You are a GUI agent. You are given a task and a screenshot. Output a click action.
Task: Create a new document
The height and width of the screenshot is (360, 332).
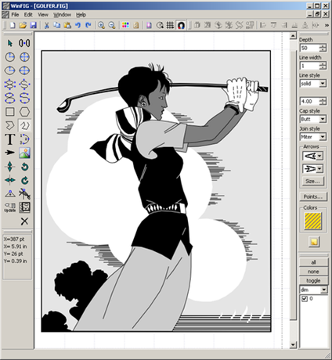(x=13, y=25)
